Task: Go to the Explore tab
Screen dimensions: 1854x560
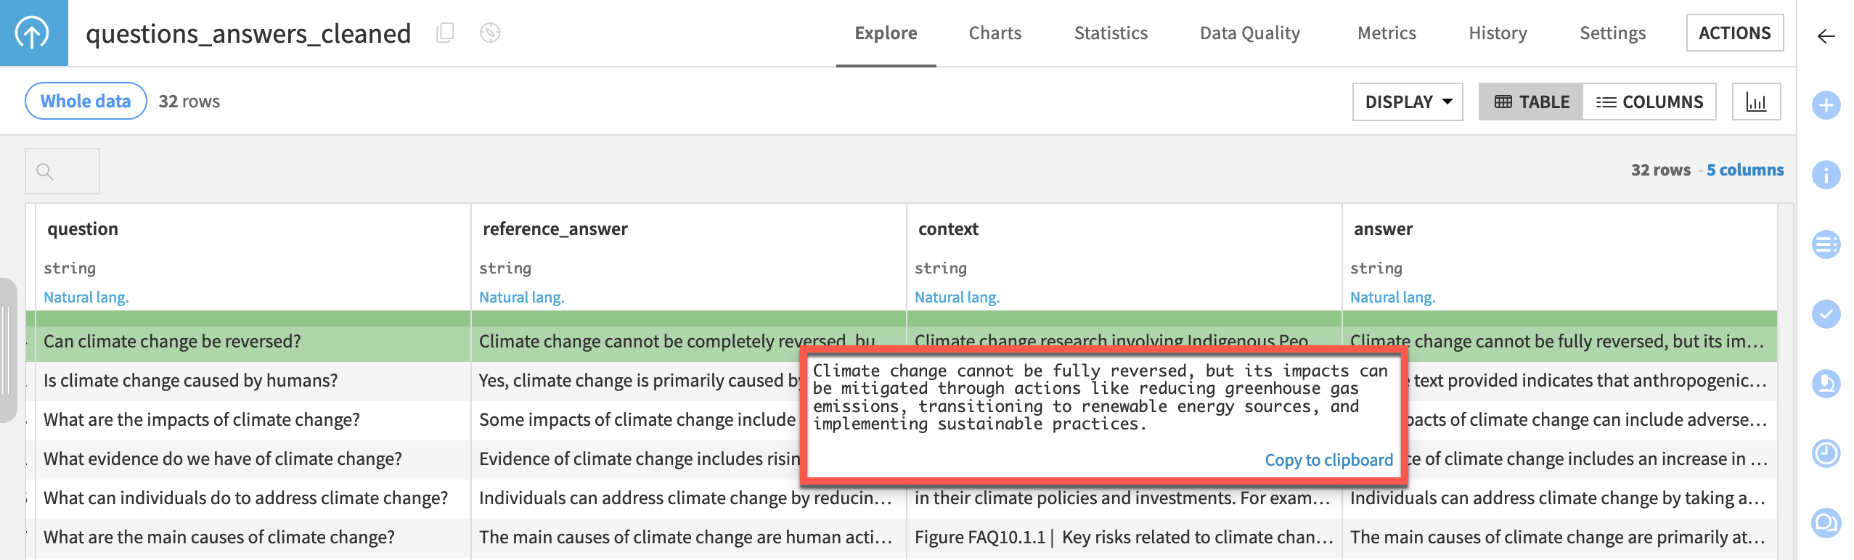Action: (x=886, y=33)
